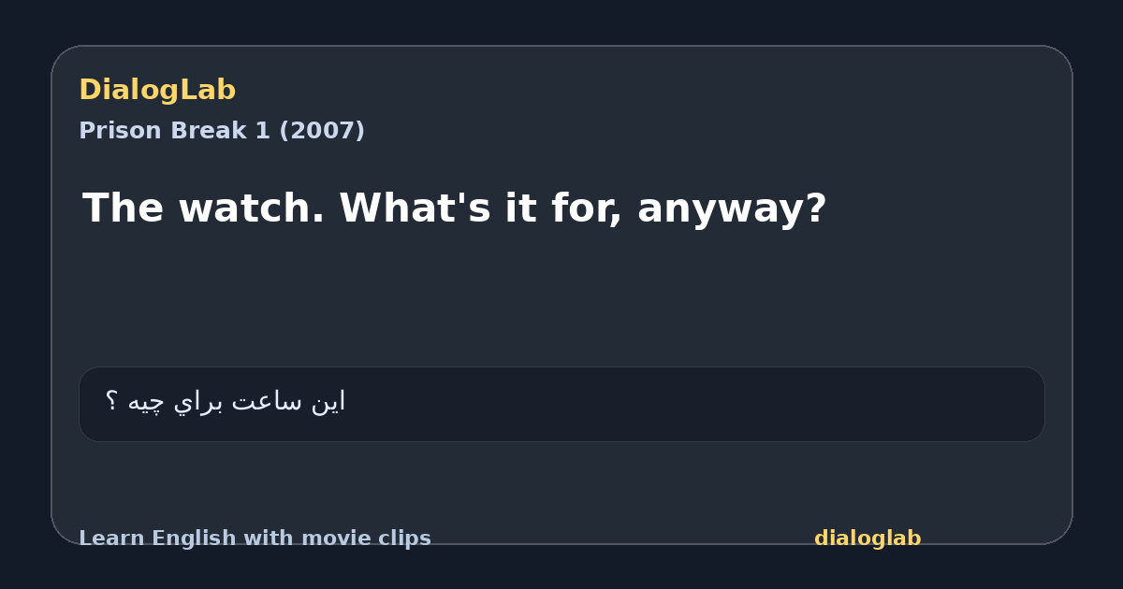This screenshot has height=589, width=1123.
Task: Click "Learn English with movie clips" tagline
Action: (x=255, y=539)
